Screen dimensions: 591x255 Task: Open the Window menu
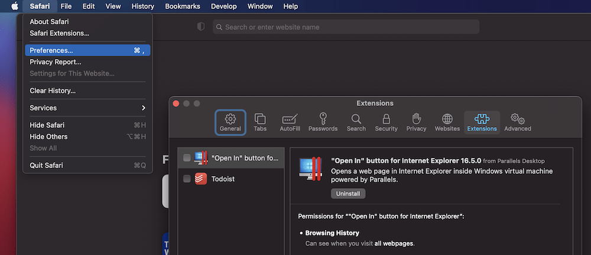(x=260, y=6)
